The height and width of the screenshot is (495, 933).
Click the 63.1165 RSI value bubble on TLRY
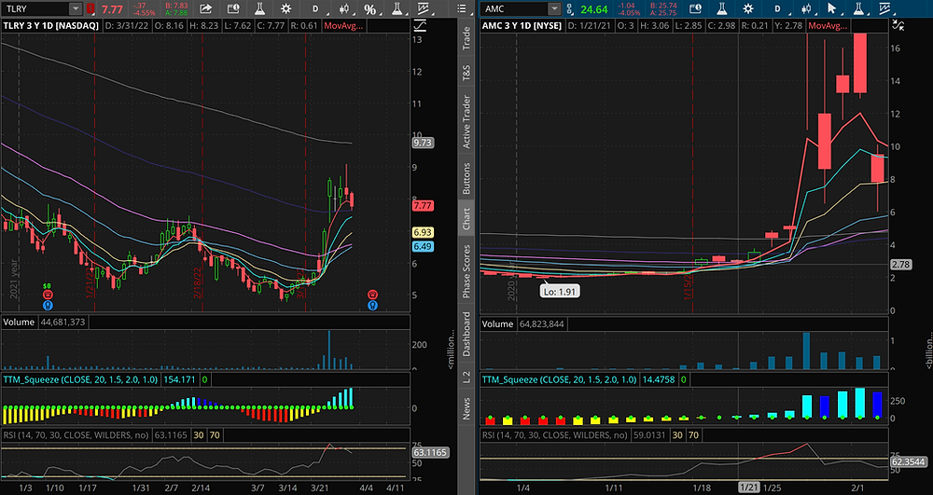coord(430,452)
